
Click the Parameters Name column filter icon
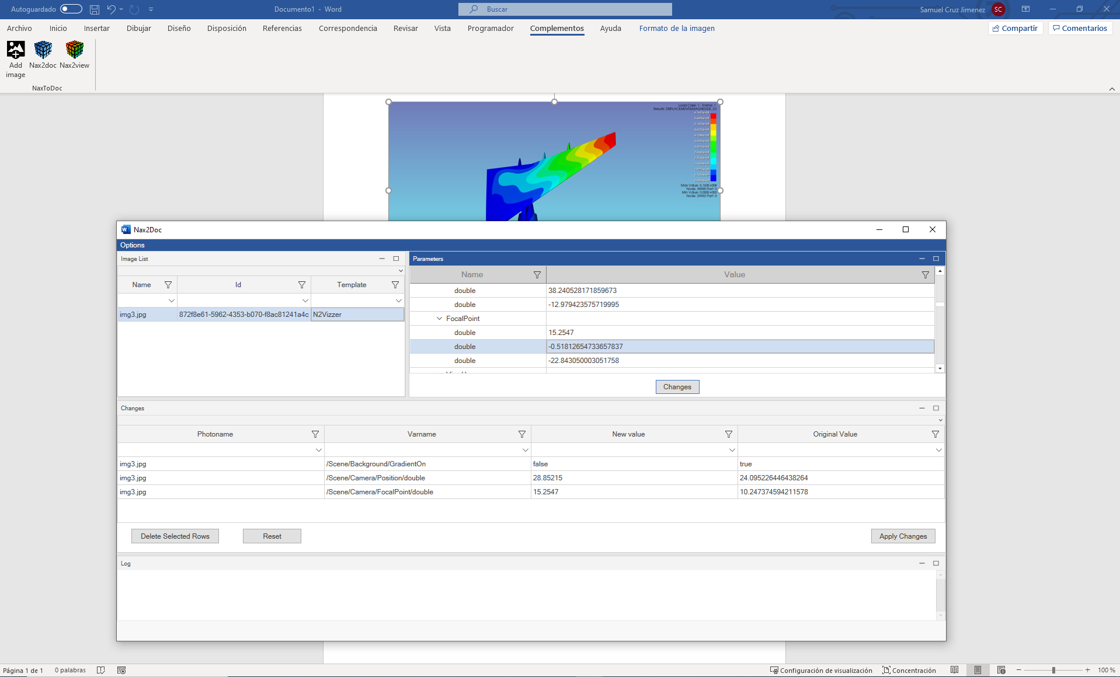537,275
